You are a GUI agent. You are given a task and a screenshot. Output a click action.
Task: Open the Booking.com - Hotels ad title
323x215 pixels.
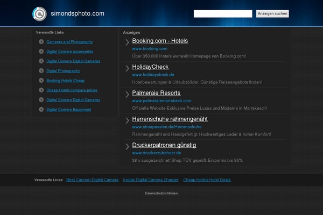[x=160, y=41]
